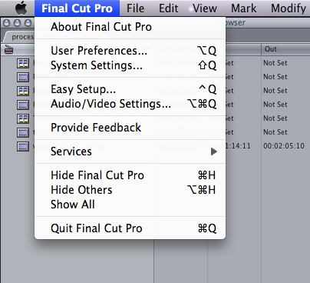Select the last clip icon in browser list
The width and height of the screenshot is (310, 283).
point(23,146)
